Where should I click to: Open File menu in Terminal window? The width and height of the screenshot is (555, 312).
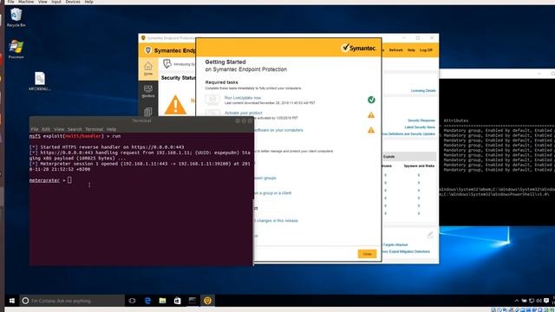(x=35, y=129)
